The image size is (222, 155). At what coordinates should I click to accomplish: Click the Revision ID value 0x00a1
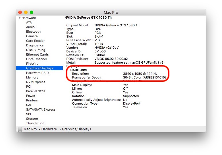100,55
